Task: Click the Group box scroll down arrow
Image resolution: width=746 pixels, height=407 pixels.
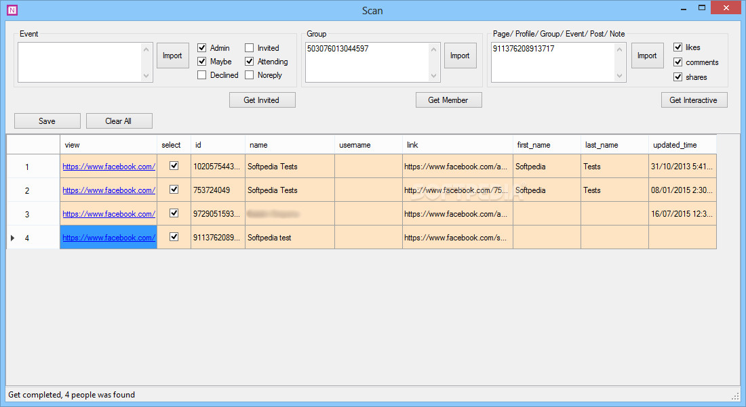Action: pos(433,76)
